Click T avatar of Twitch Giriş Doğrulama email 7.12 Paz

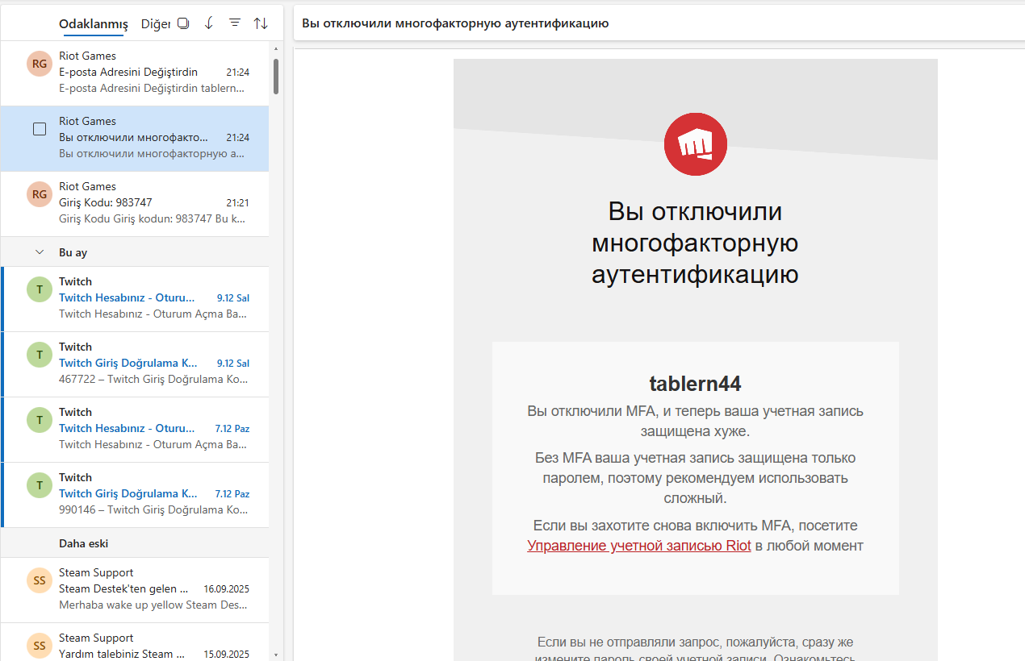(x=39, y=485)
